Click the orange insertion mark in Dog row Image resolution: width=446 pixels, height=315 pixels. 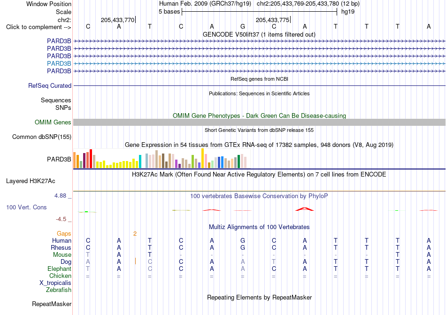point(135,261)
